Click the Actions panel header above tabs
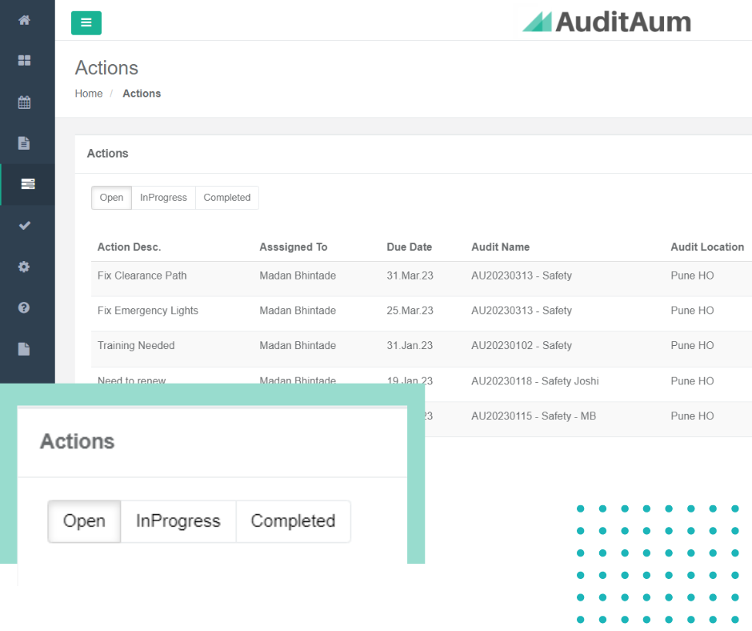Viewport: 752px width, 631px height. tap(107, 154)
